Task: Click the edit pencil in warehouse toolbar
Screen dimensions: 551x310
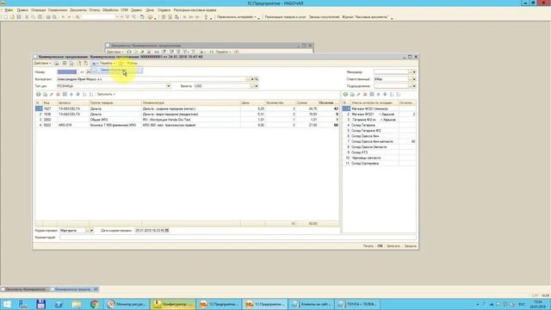Action: tap(359, 94)
